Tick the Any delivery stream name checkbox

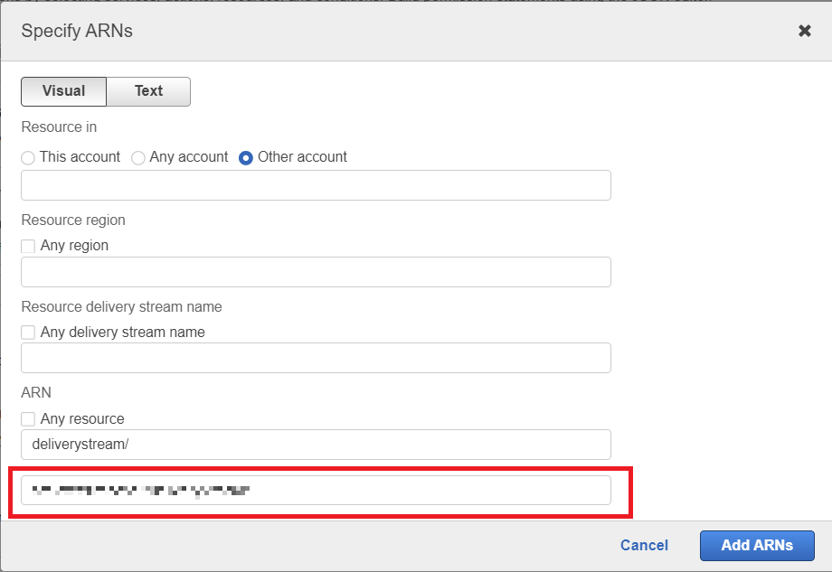click(29, 333)
